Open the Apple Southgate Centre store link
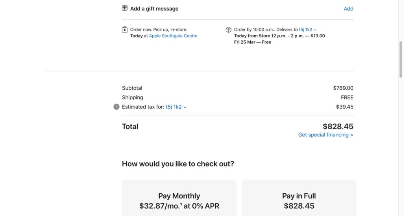Viewport: 403px width, 216px height. pyautogui.click(x=173, y=36)
